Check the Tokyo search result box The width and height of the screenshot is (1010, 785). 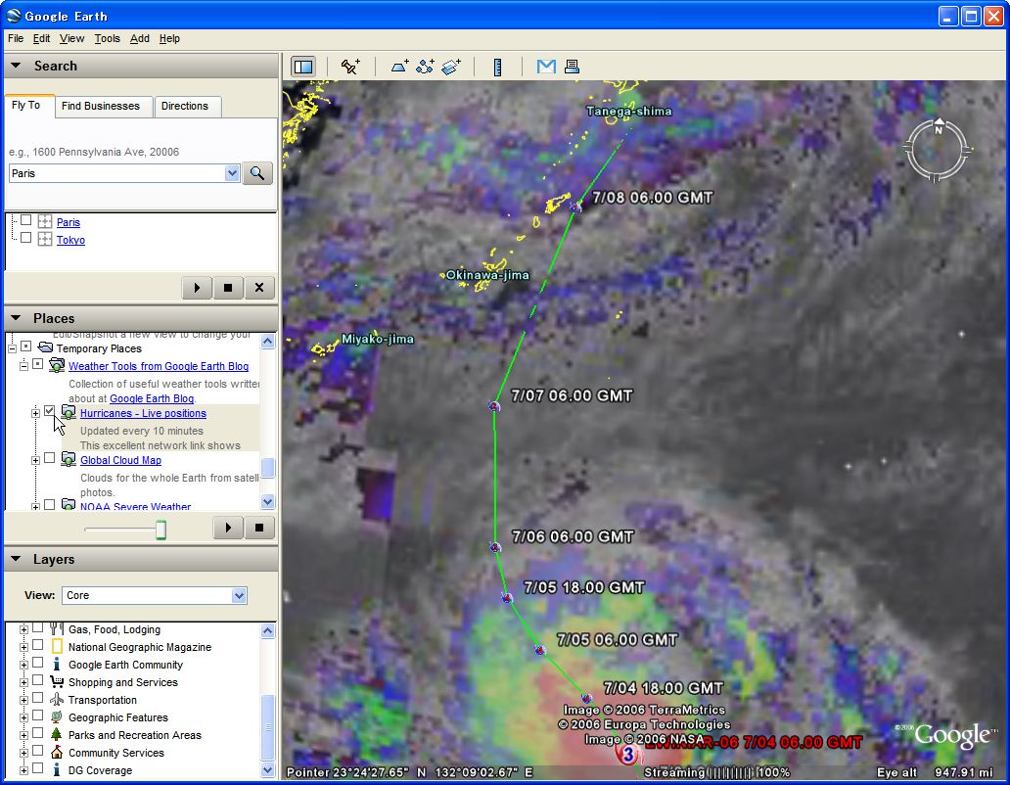click(25, 238)
